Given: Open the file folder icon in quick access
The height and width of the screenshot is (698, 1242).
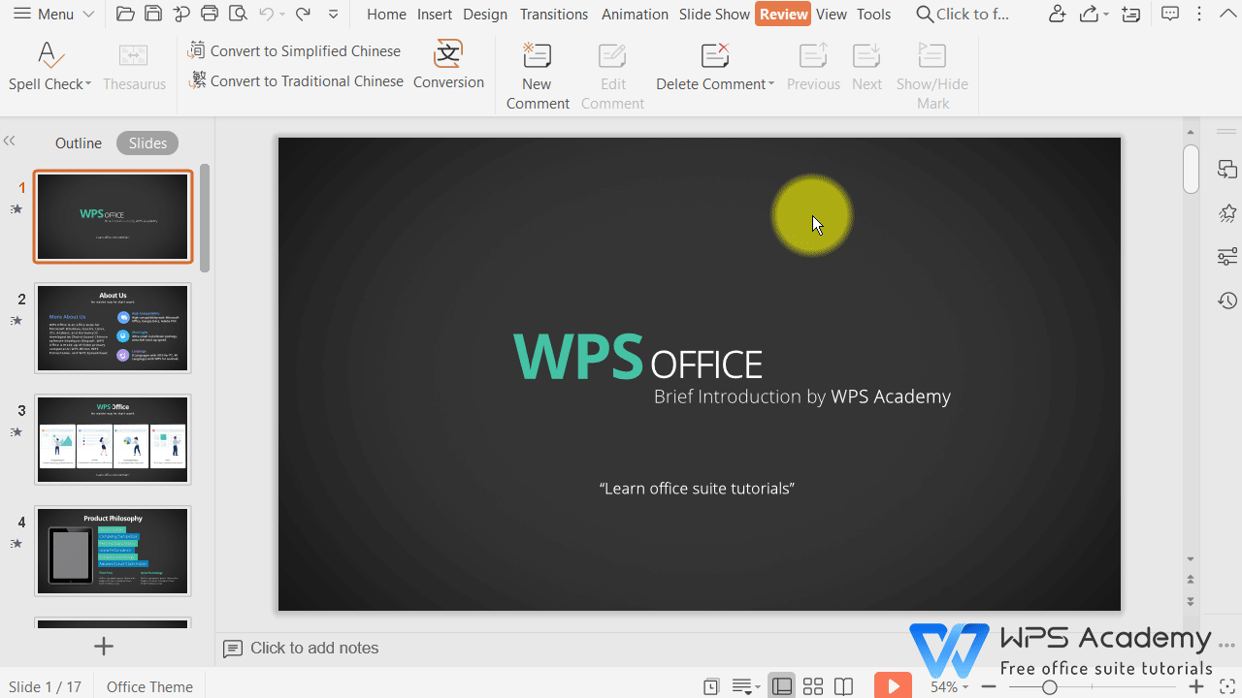Looking at the screenshot, I should (x=124, y=14).
